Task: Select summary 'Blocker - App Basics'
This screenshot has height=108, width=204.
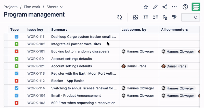Action: [68, 81]
